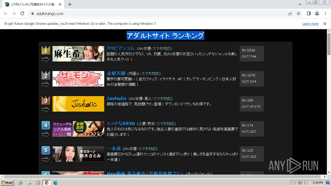The width and height of the screenshot is (331, 186).
Task: Open カリビアンコム link
Action: click(121, 48)
